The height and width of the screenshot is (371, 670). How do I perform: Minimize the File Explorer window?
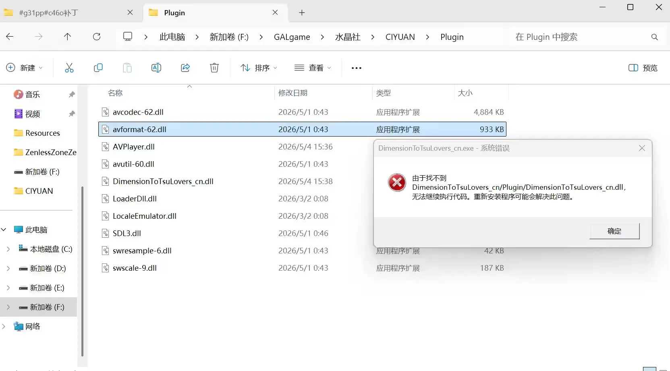[x=602, y=7]
